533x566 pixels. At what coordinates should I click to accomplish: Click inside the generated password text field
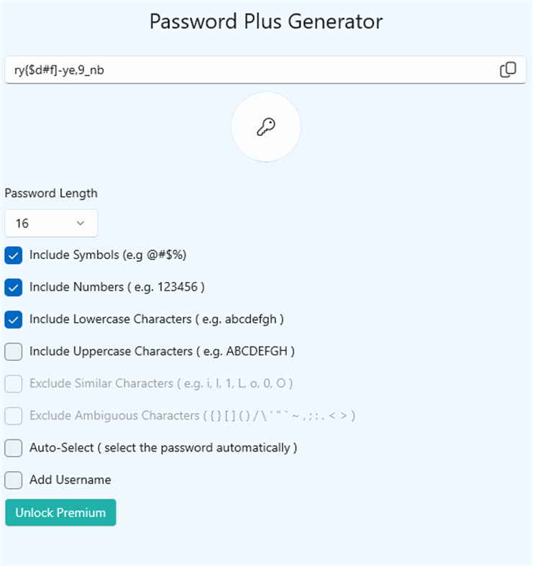245,70
